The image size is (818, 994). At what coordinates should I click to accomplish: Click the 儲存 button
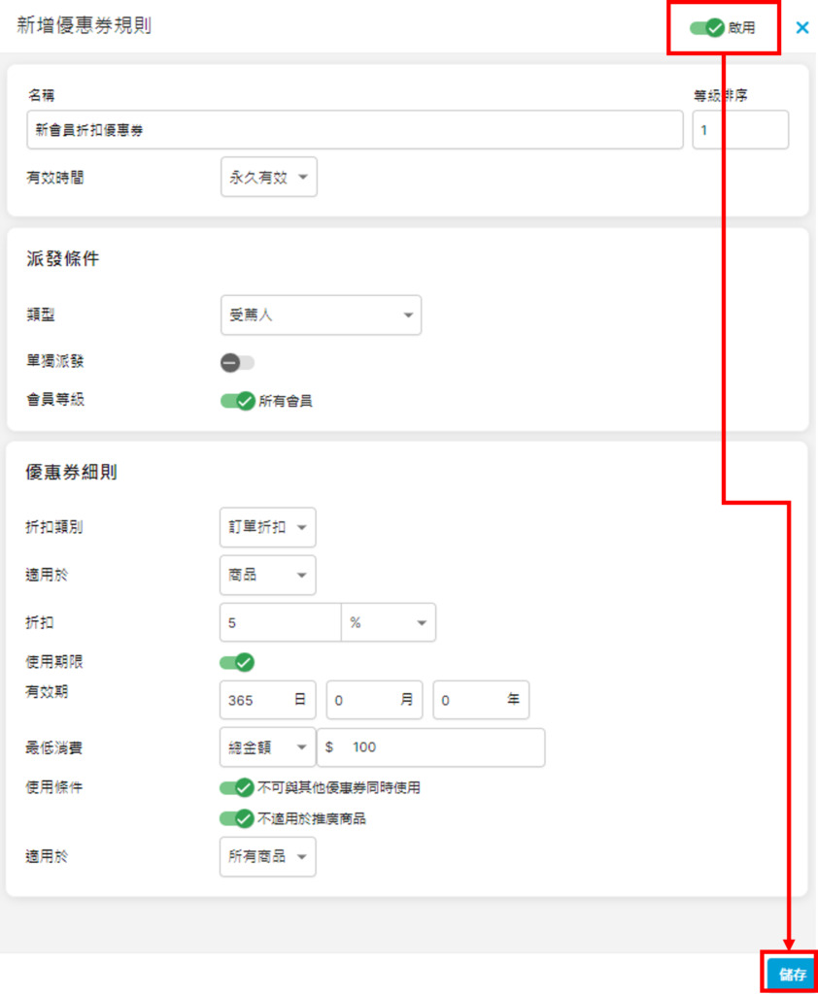click(x=791, y=974)
